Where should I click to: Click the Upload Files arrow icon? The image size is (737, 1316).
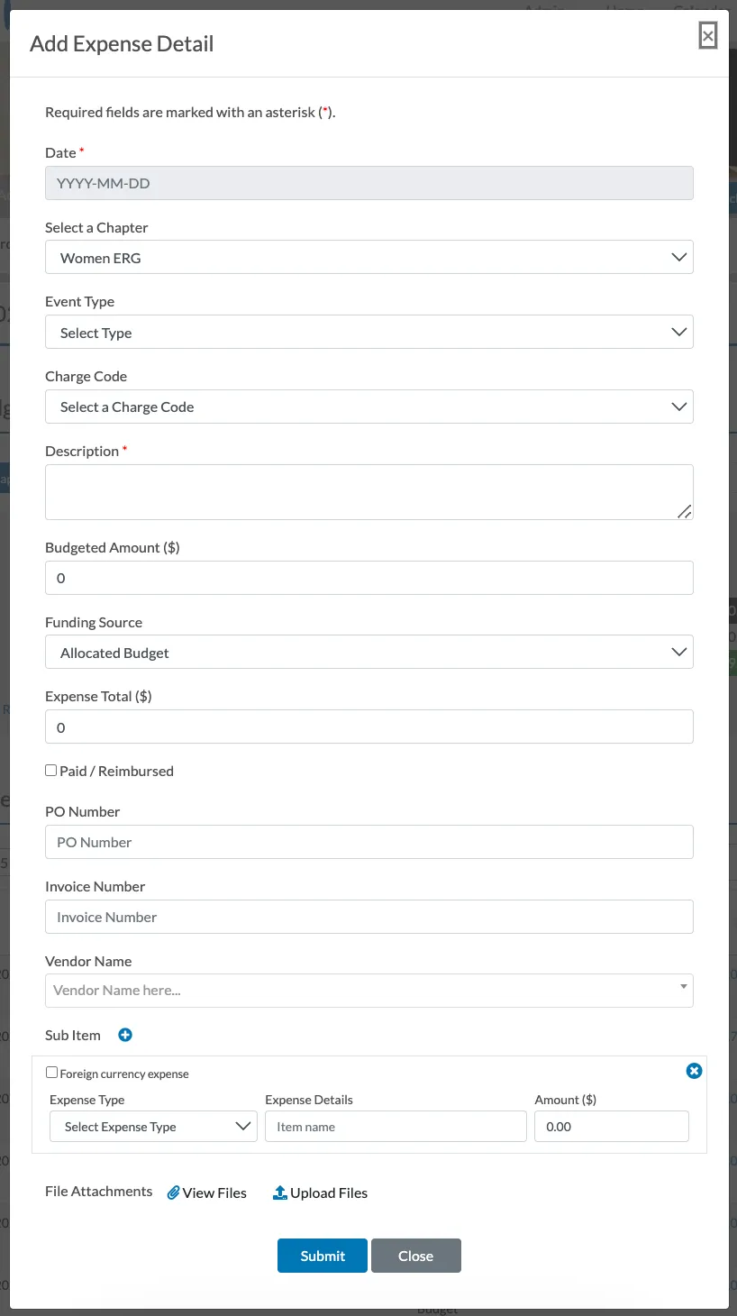coord(279,1193)
